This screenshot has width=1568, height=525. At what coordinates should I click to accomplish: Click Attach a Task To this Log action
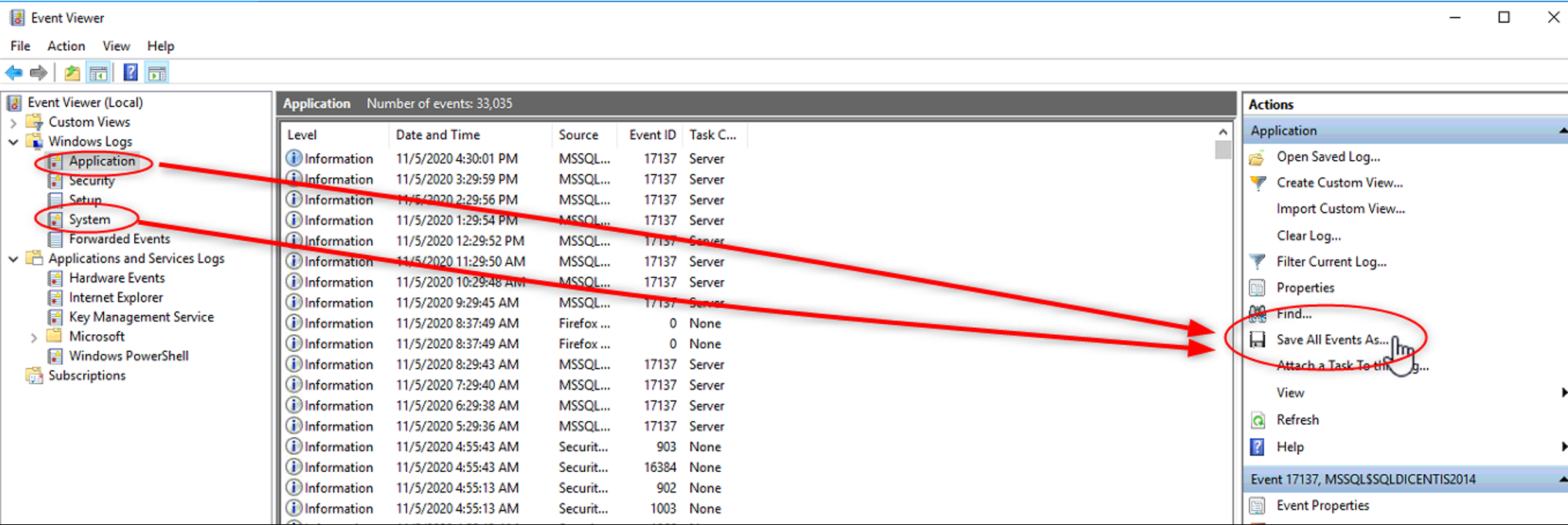(x=1353, y=366)
